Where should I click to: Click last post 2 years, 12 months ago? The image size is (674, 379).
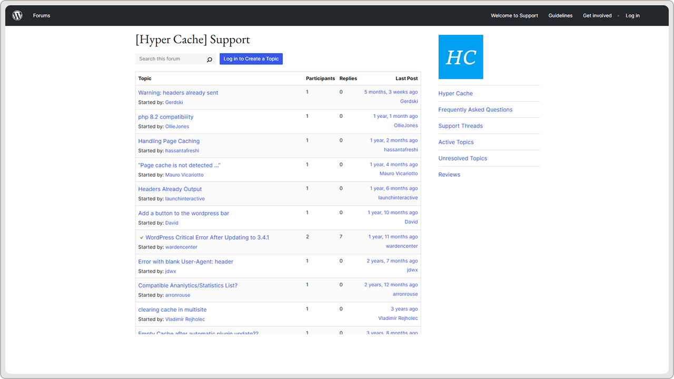[391, 285]
